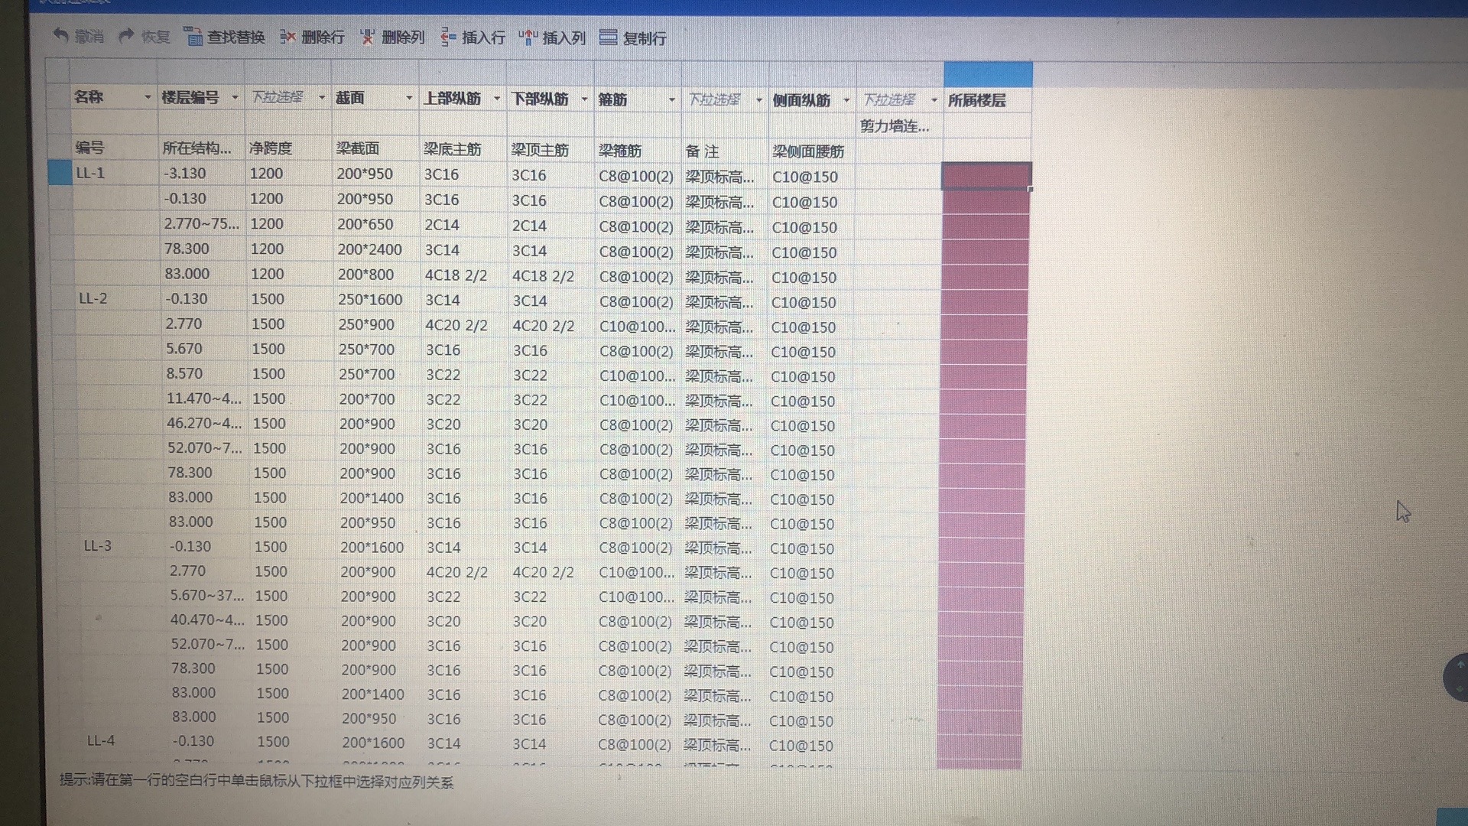Click the 删除行 text label

[x=323, y=37]
